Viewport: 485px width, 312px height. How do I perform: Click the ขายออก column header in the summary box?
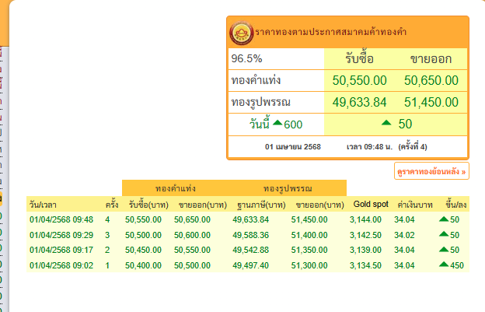click(431, 59)
